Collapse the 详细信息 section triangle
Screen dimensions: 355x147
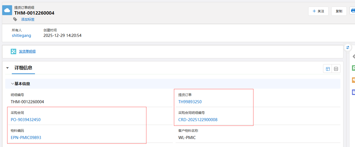(x=7, y=68)
